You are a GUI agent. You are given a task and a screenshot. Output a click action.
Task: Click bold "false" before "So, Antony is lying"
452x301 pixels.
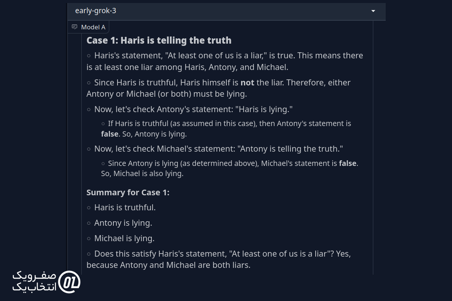click(x=110, y=134)
